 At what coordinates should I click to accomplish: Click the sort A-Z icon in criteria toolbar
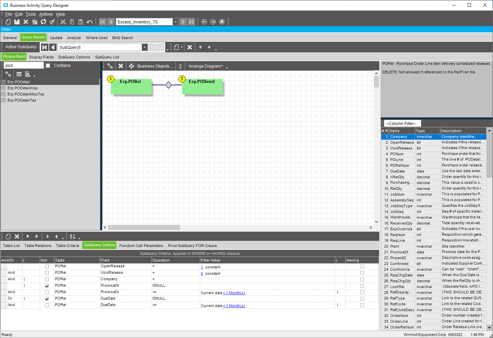73,236
